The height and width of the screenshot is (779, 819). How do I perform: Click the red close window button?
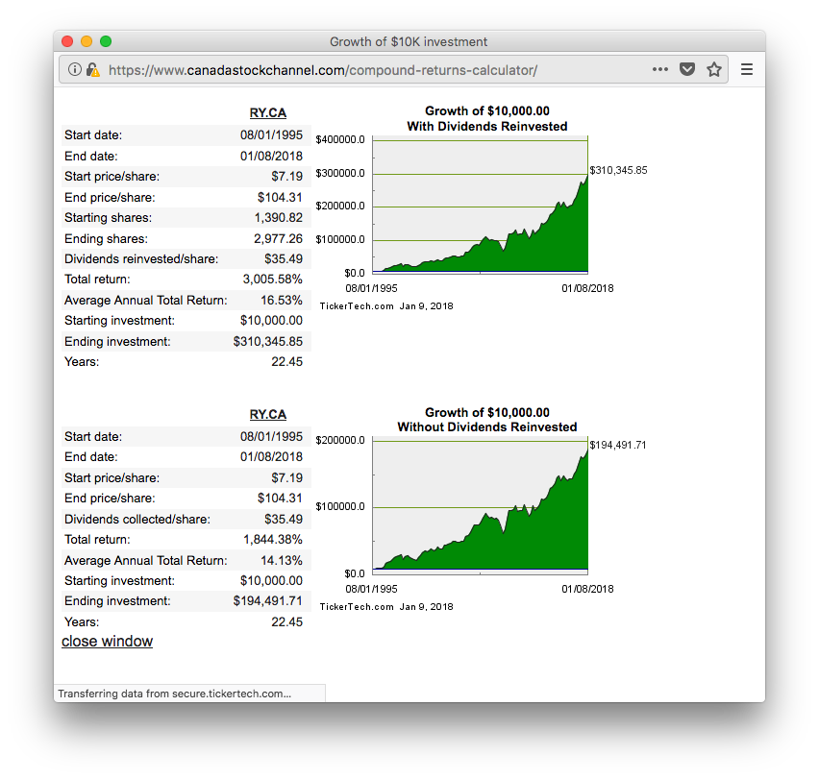[67, 41]
